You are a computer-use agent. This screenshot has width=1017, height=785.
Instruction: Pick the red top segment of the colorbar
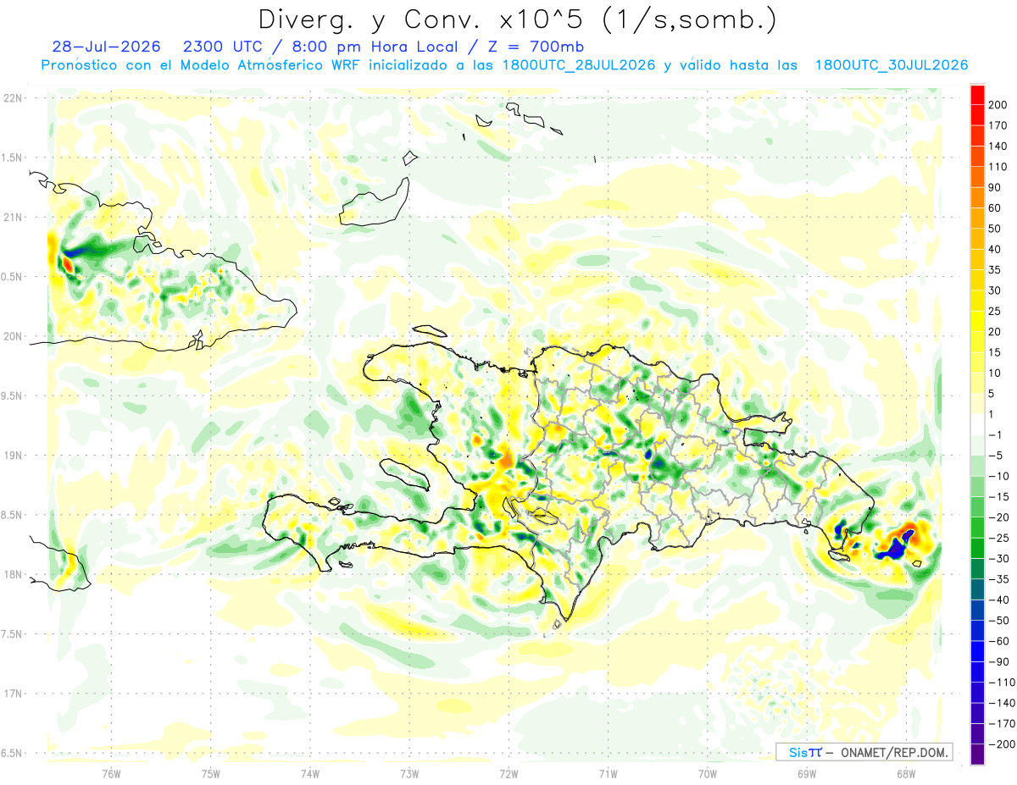pos(977,94)
